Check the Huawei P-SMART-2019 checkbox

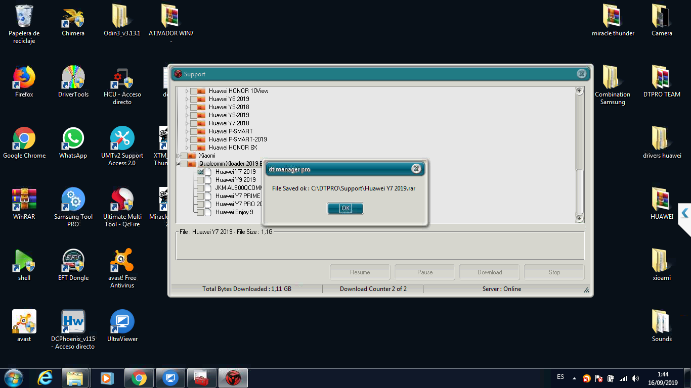(x=194, y=139)
